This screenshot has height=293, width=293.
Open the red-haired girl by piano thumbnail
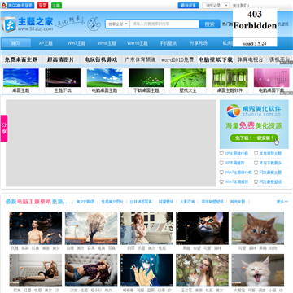(146, 228)
